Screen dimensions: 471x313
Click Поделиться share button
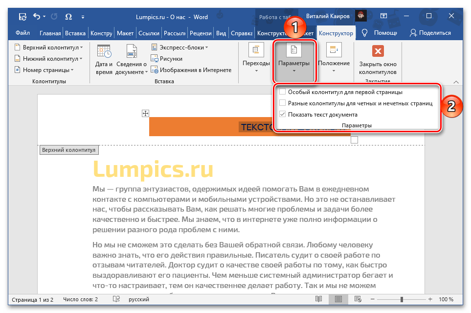pos(430,33)
